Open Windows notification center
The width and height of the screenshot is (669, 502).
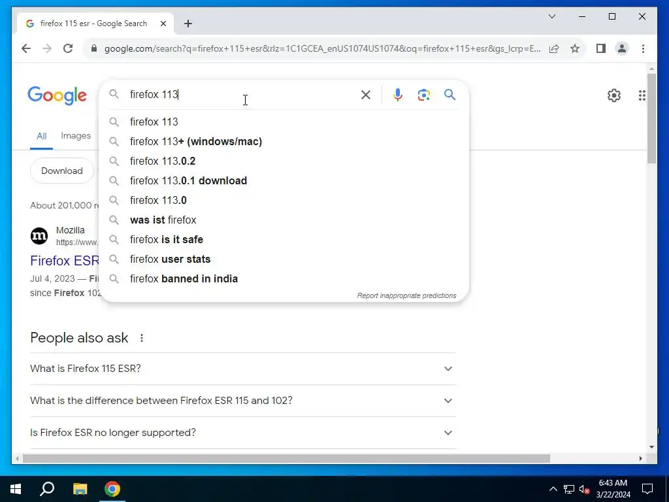(x=647, y=489)
